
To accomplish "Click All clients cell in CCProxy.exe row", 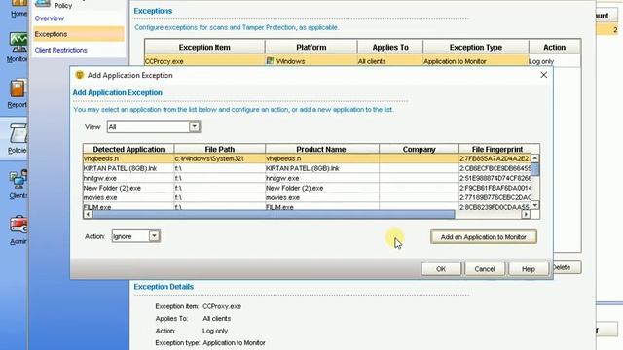I will (390, 61).
